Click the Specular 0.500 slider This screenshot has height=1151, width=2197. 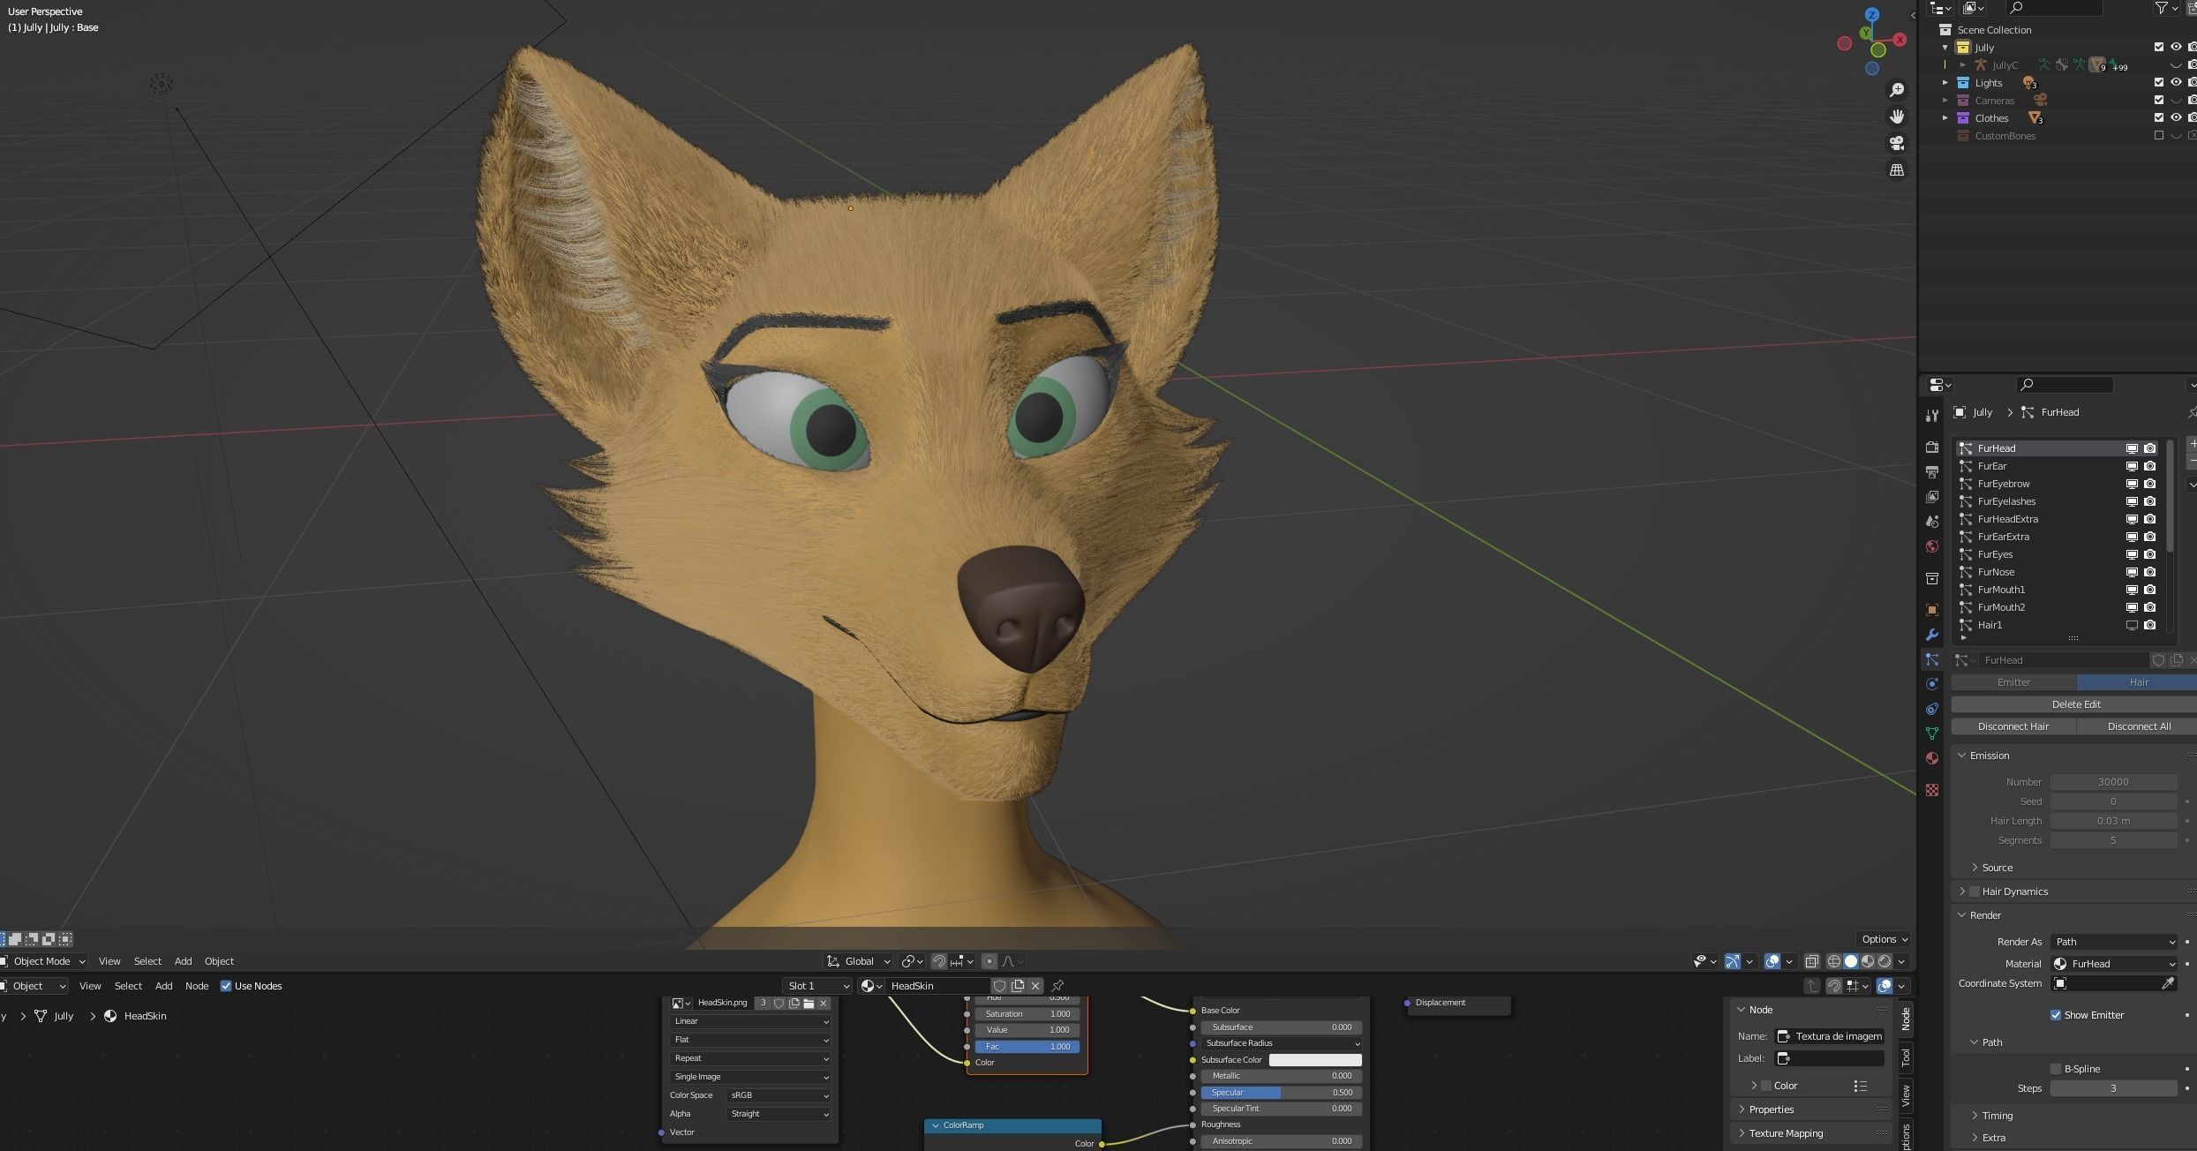pyautogui.click(x=1281, y=1093)
